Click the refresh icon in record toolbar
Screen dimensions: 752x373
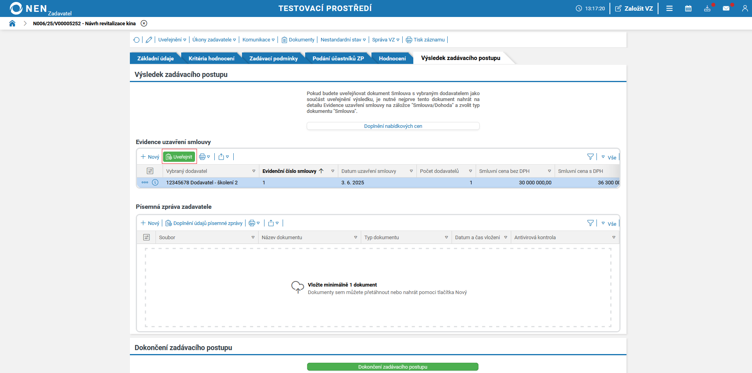click(x=136, y=40)
